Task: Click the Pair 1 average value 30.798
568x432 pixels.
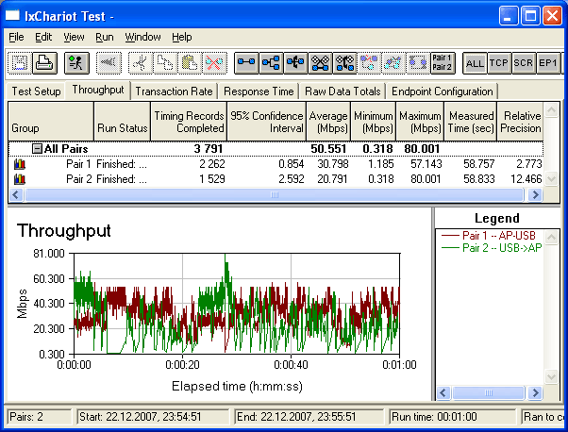Action: pyautogui.click(x=333, y=164)
